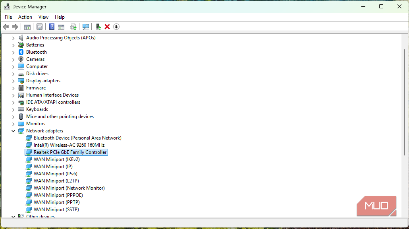Click the red X Uninstall device icon

pos(107,27)
